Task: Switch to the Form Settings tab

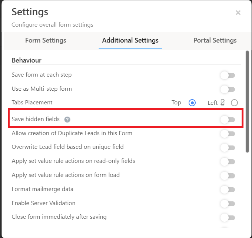Action: pyautogui.click(x=46, y=40)
